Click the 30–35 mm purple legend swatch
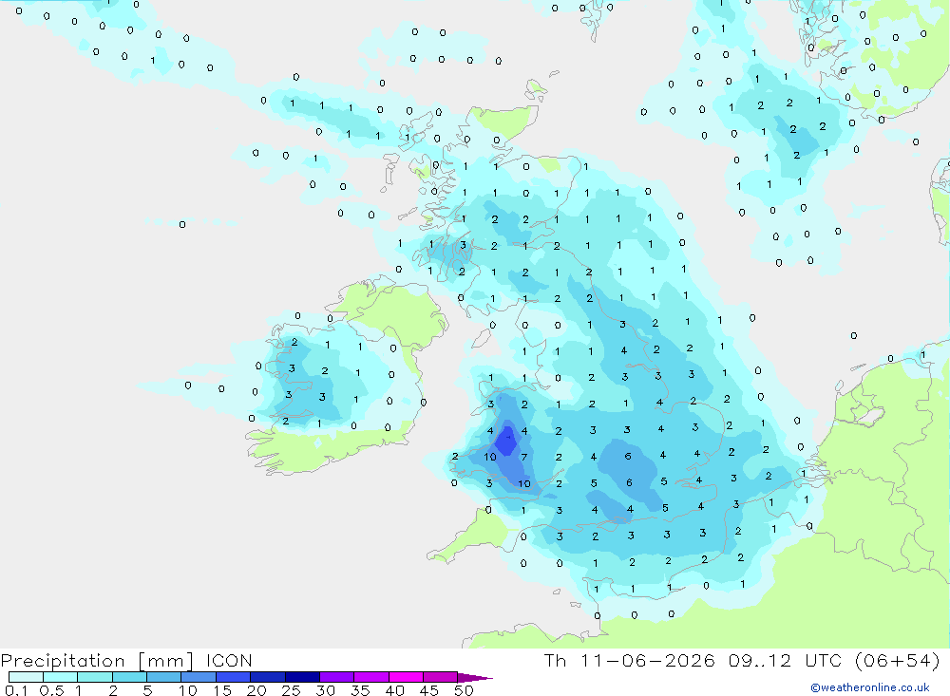 (x=337, y=677)
